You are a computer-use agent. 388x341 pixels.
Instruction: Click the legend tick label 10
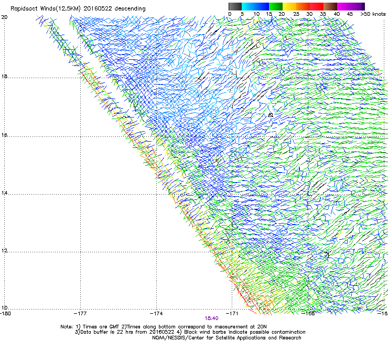pyautogui.click(x=256, y=14)
